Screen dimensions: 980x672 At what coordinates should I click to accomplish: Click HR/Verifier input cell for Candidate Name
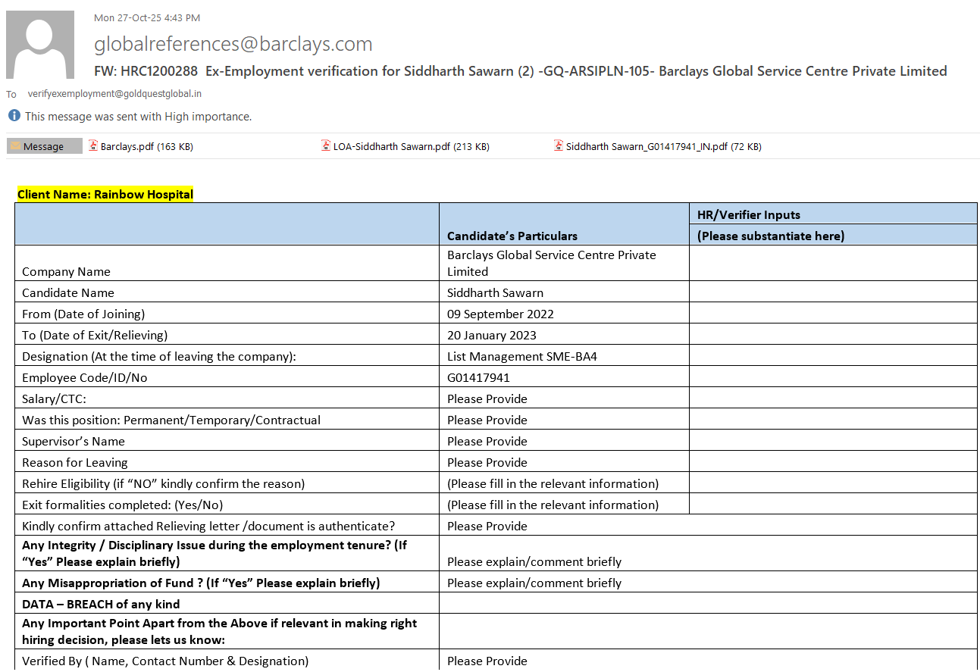(x=832, y=292)
